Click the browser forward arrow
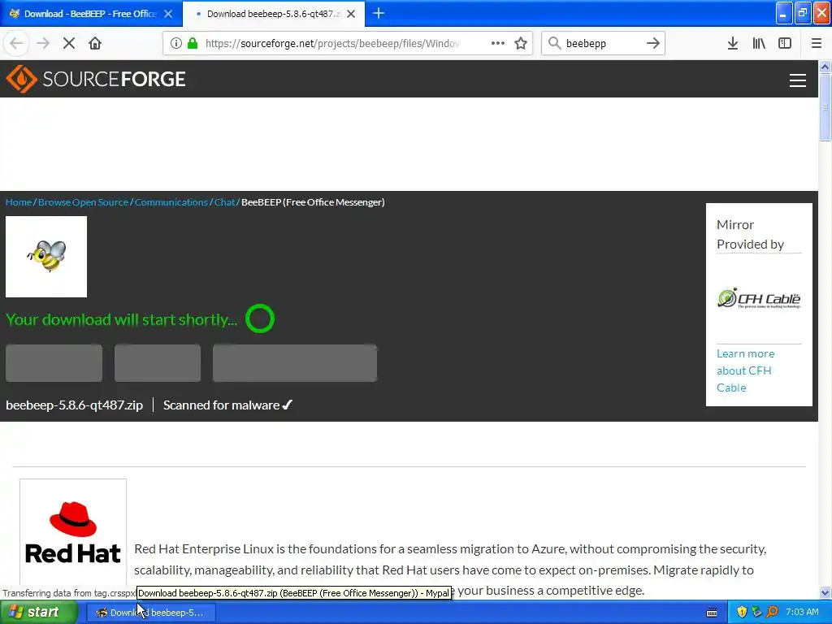 (x=43, y=44)
